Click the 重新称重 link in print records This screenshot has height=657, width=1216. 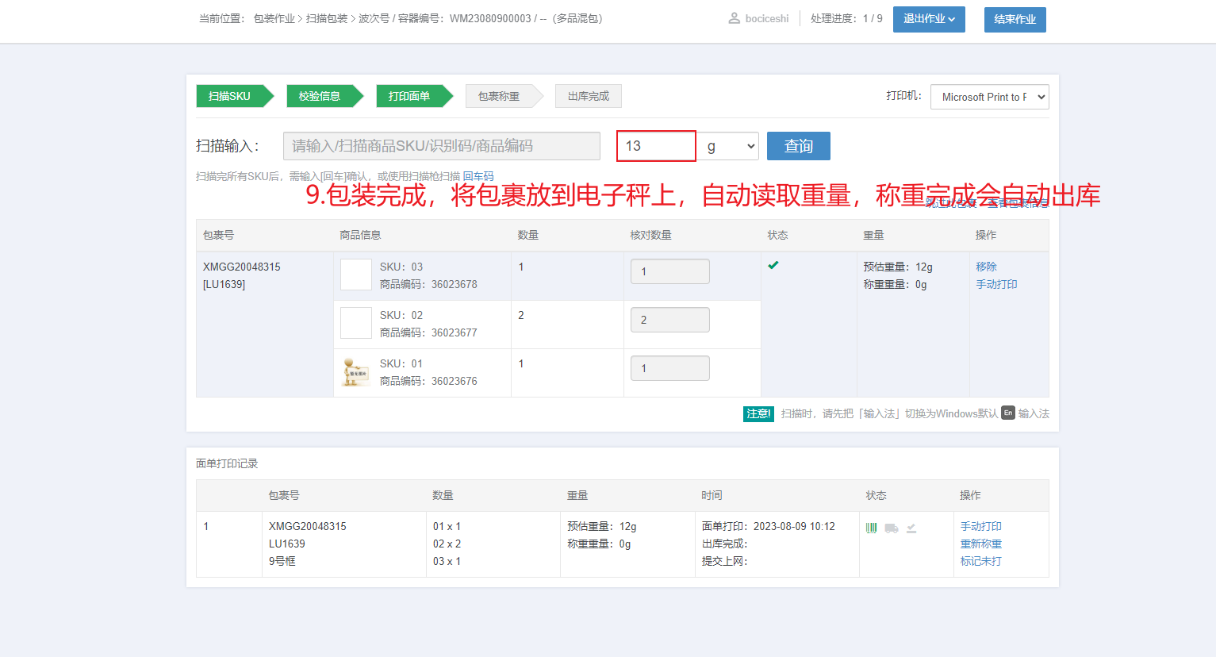[x=980, y=544]
